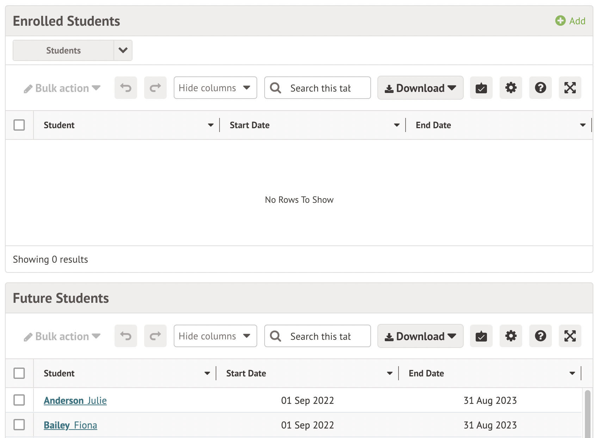Click the green Add button

(570, 21)
